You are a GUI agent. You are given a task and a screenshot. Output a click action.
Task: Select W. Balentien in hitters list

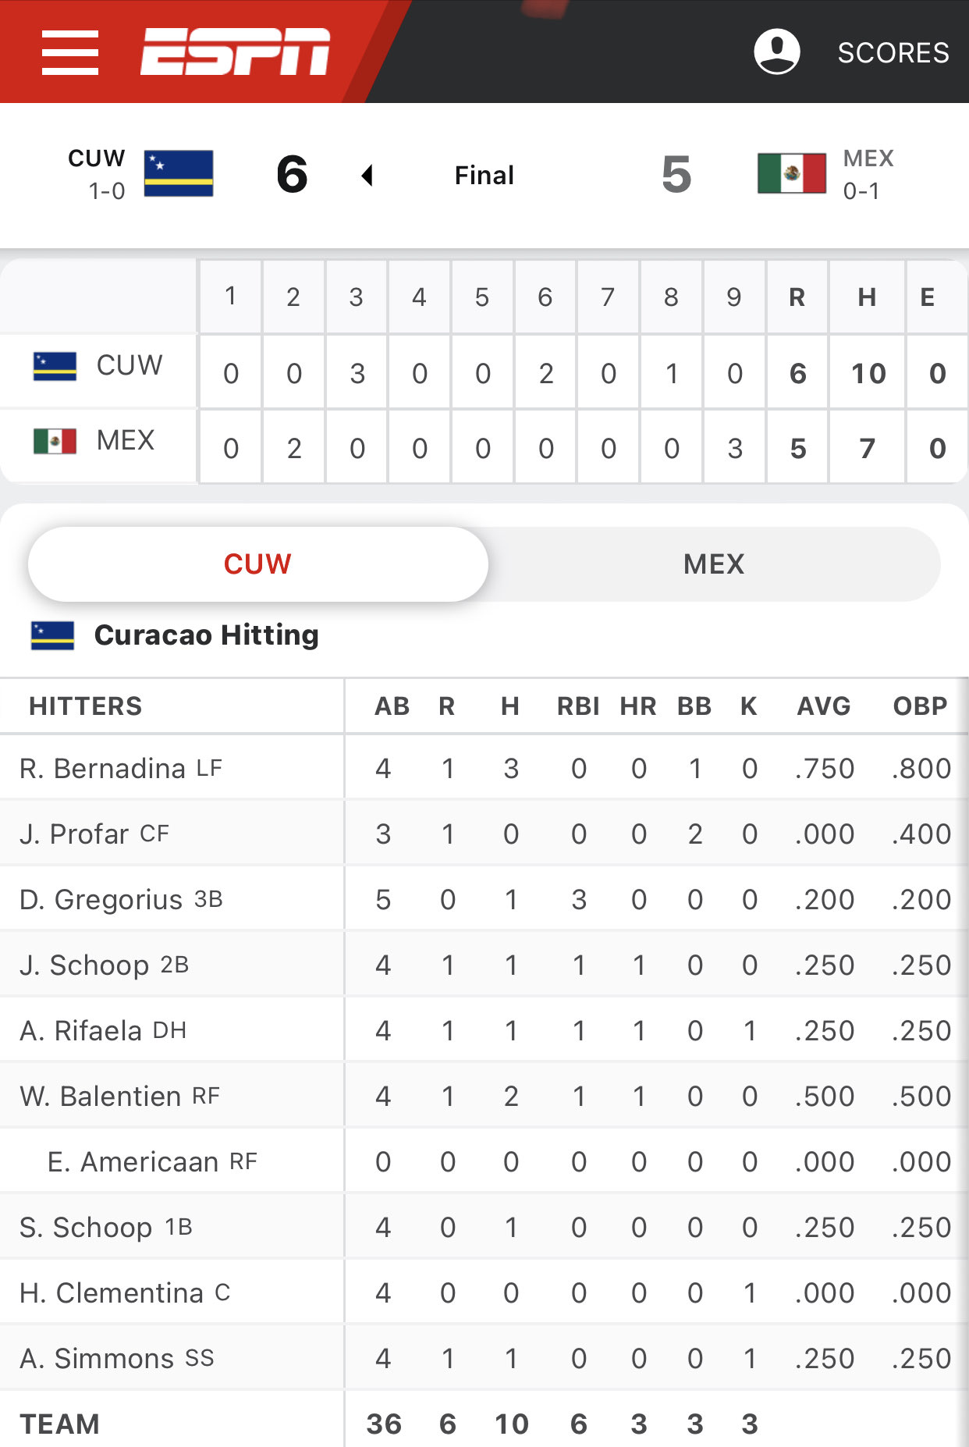click(x=100, y=1097)
